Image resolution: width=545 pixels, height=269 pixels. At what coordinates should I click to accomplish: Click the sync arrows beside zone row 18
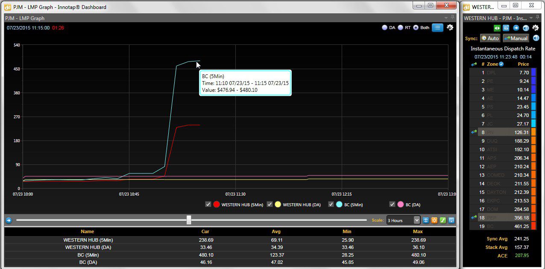click(473, 217)
